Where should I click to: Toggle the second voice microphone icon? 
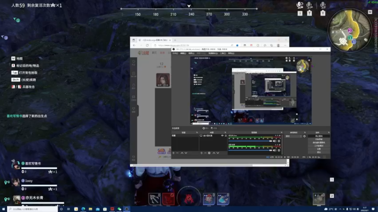[x=309, y=5]
